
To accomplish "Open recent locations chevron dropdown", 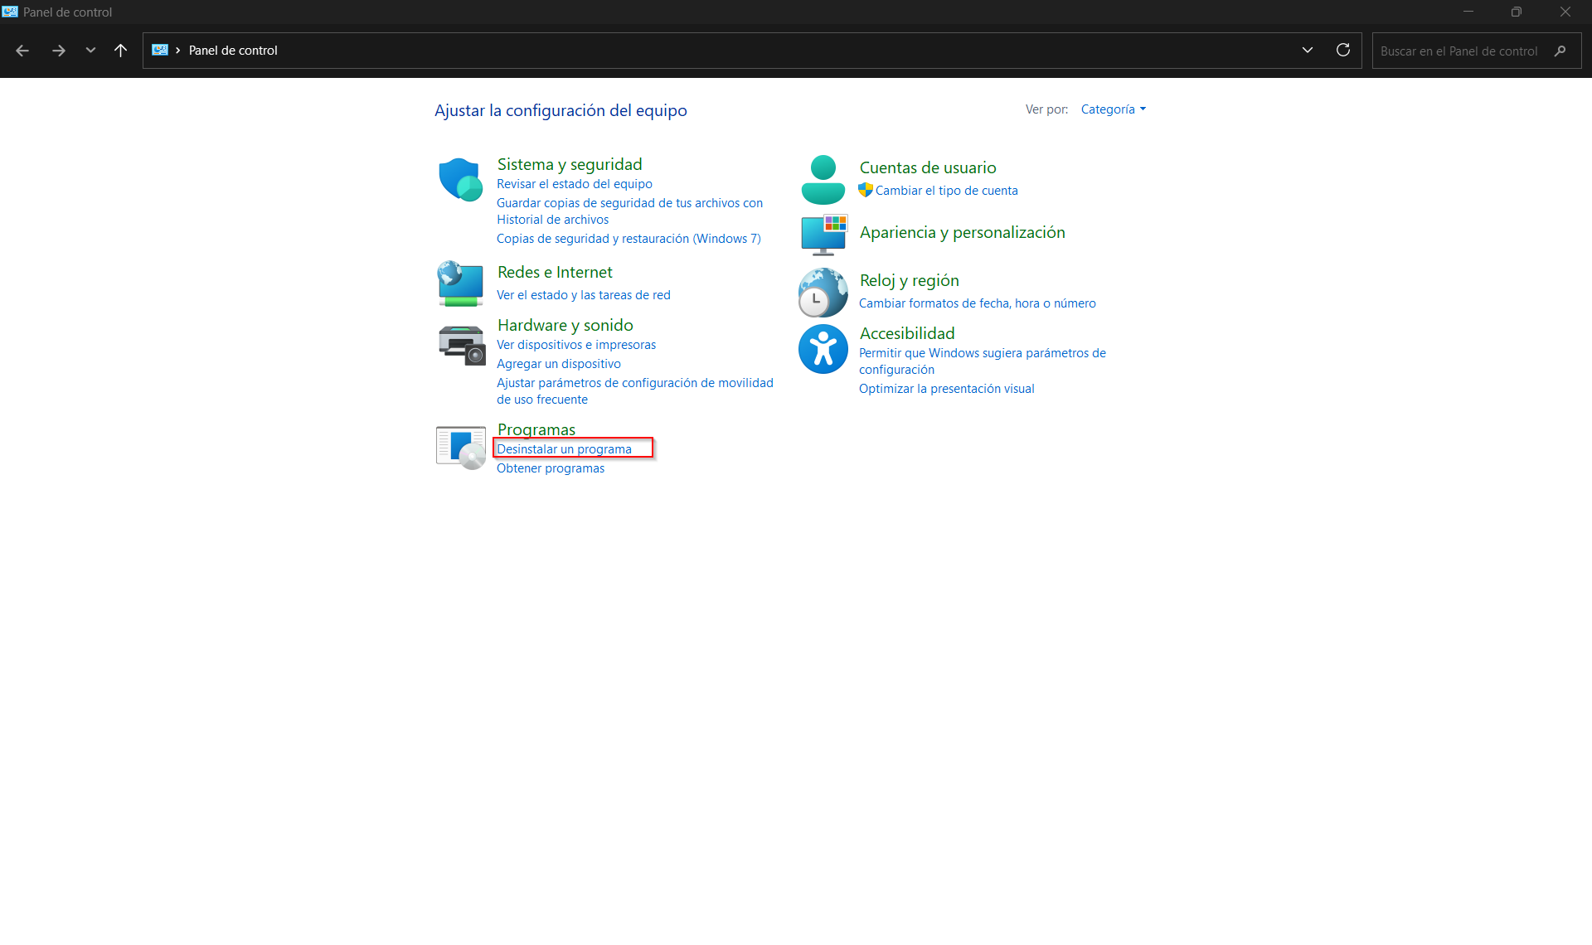I will click(x=90, y=51).
